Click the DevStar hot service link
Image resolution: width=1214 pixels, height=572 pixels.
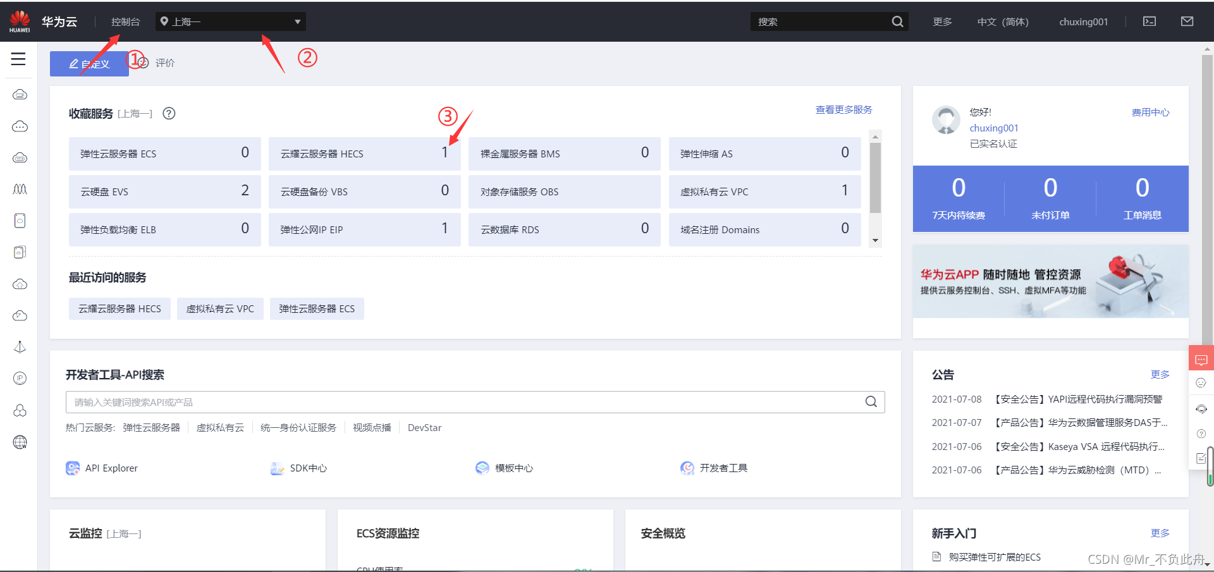tap(425, 428)
